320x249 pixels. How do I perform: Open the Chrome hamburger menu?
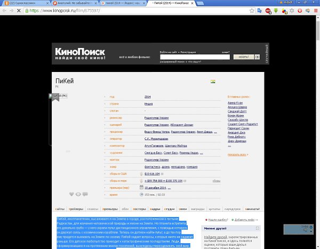coord(316,10)
